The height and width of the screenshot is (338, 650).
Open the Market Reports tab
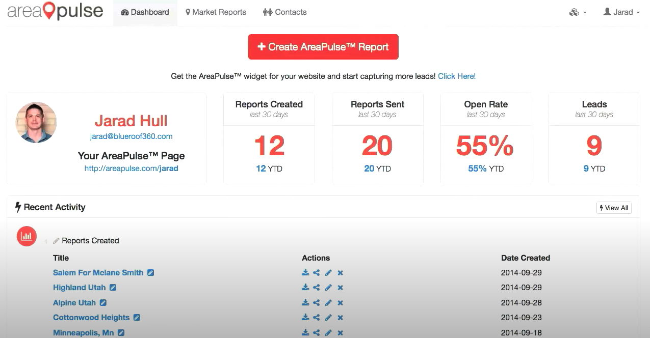pyautogui.click(x=216, y=12)
